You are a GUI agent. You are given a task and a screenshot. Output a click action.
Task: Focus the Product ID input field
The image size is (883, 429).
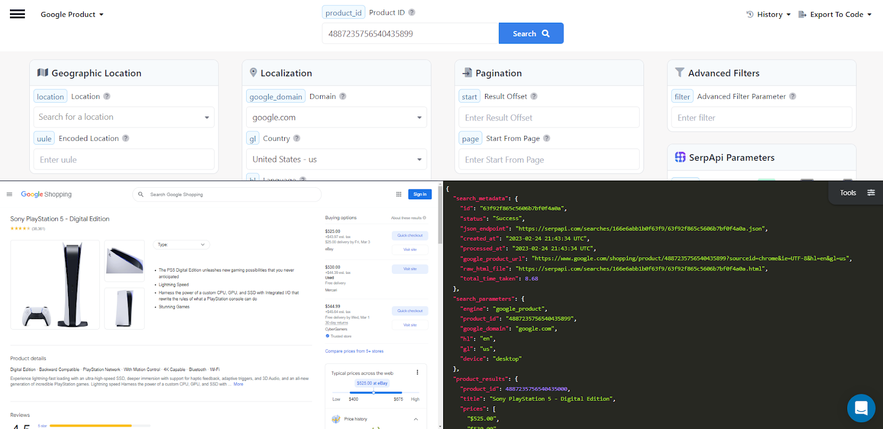[x=410, y=33]
